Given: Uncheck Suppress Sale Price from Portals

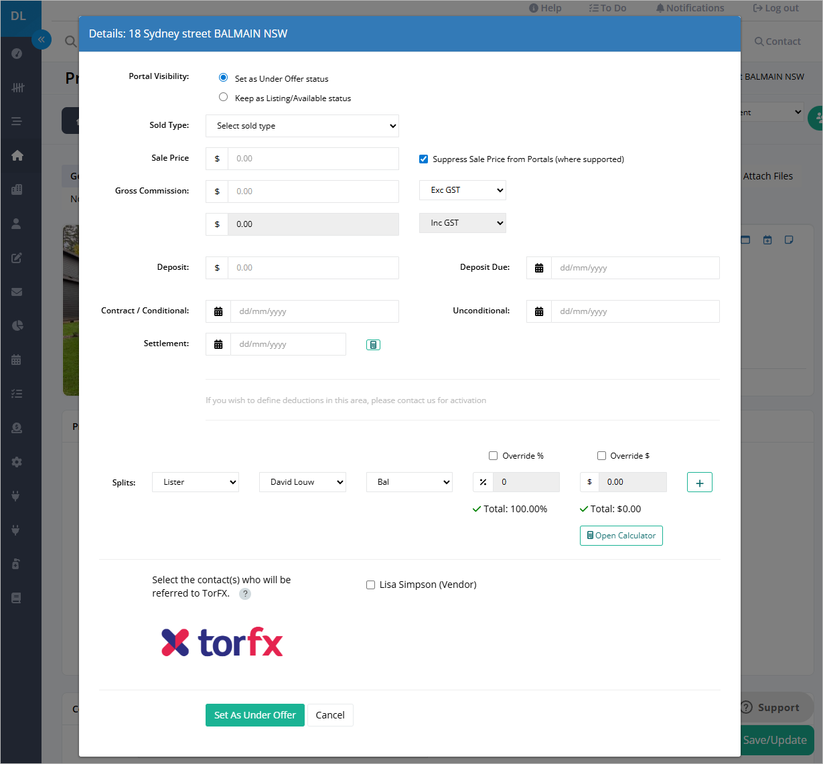Looking at the screenshot, I should click(423, 159).
